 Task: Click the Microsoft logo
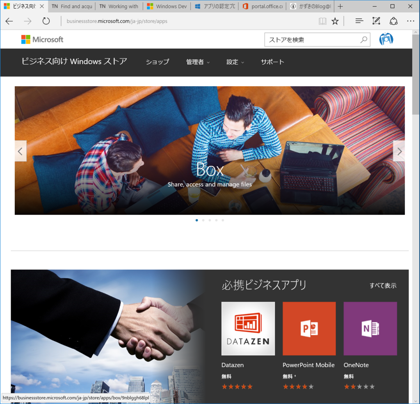coord(42,39)
